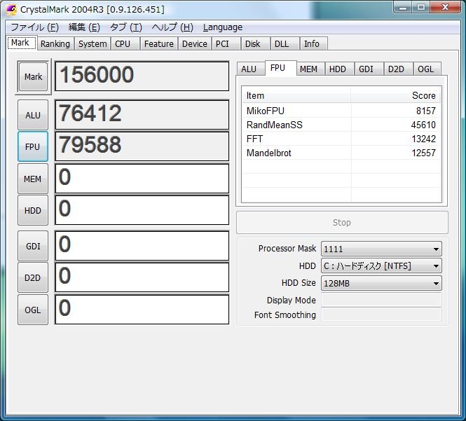Select the MEM results tab
Viewport: 466px width, 421px height.
pos(308,69)
